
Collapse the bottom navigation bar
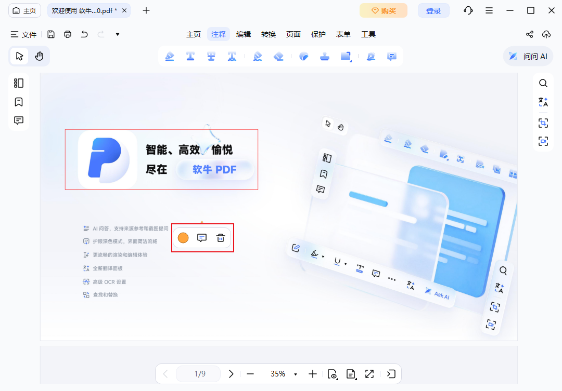391,374
